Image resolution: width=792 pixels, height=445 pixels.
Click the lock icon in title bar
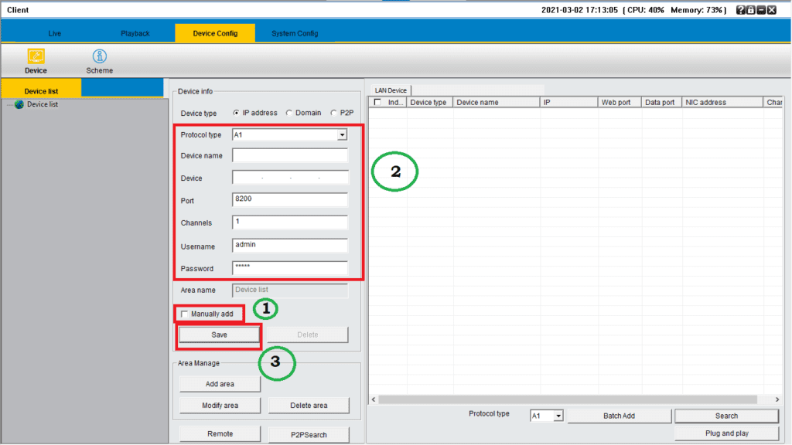[x=751, y=10]
